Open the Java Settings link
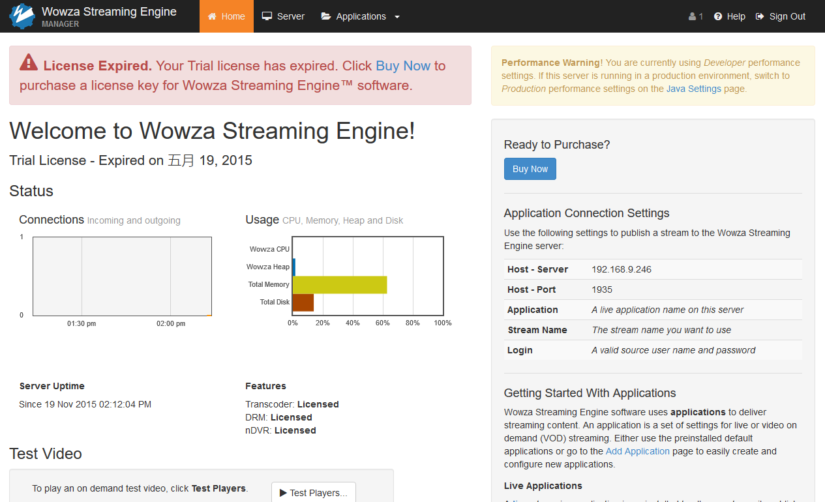 coord(693,89)
